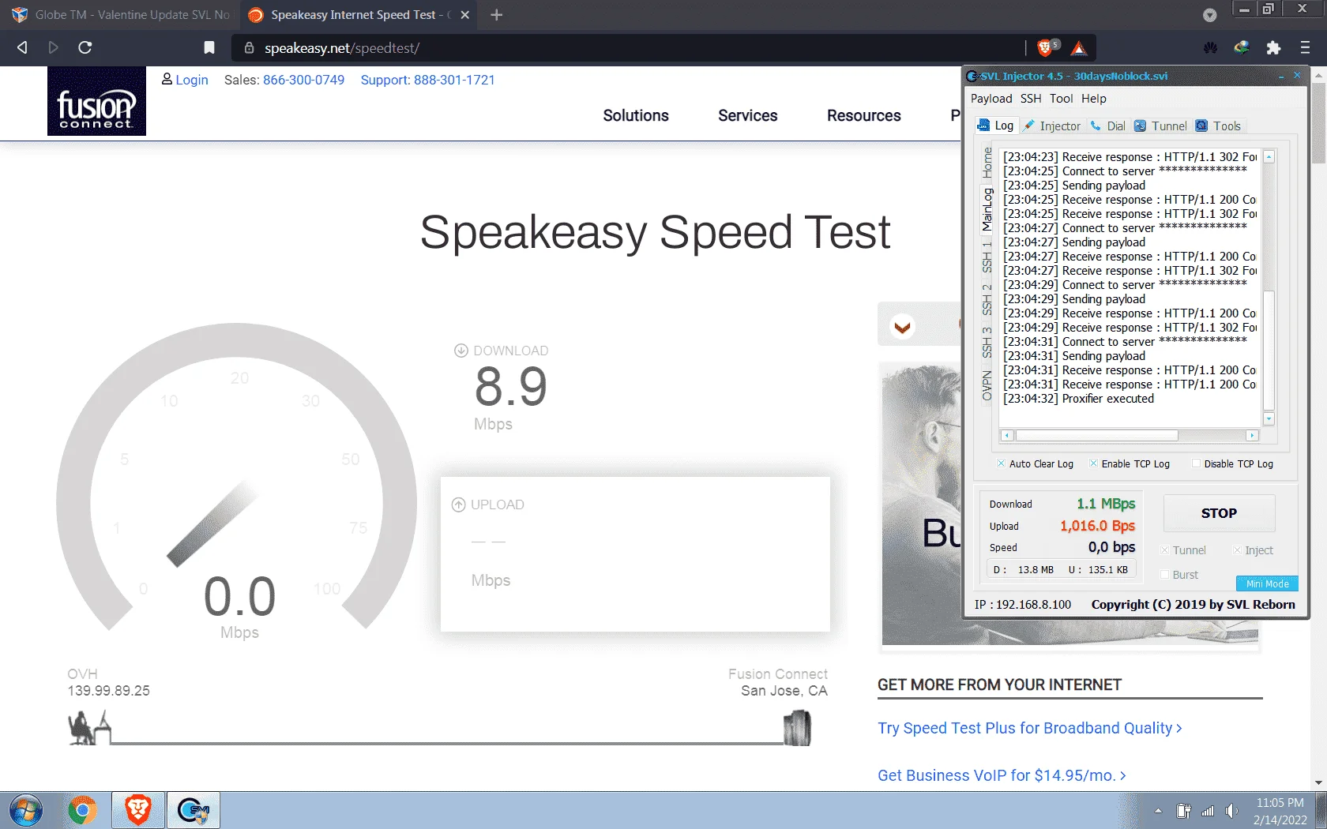Open the Help menu in SVL Injector
1327x829 pixels.
pos(1094,99)
